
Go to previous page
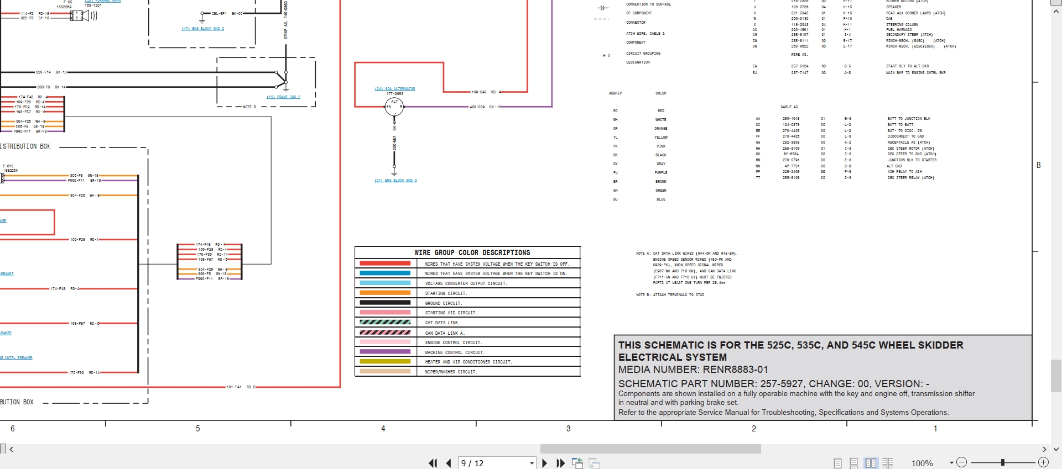tap(449, 463)
